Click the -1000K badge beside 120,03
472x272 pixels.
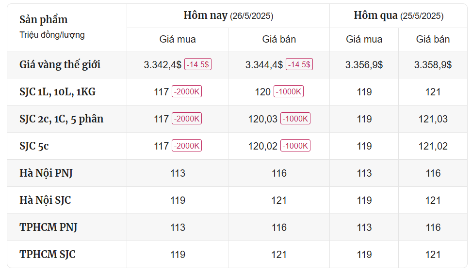295,118
